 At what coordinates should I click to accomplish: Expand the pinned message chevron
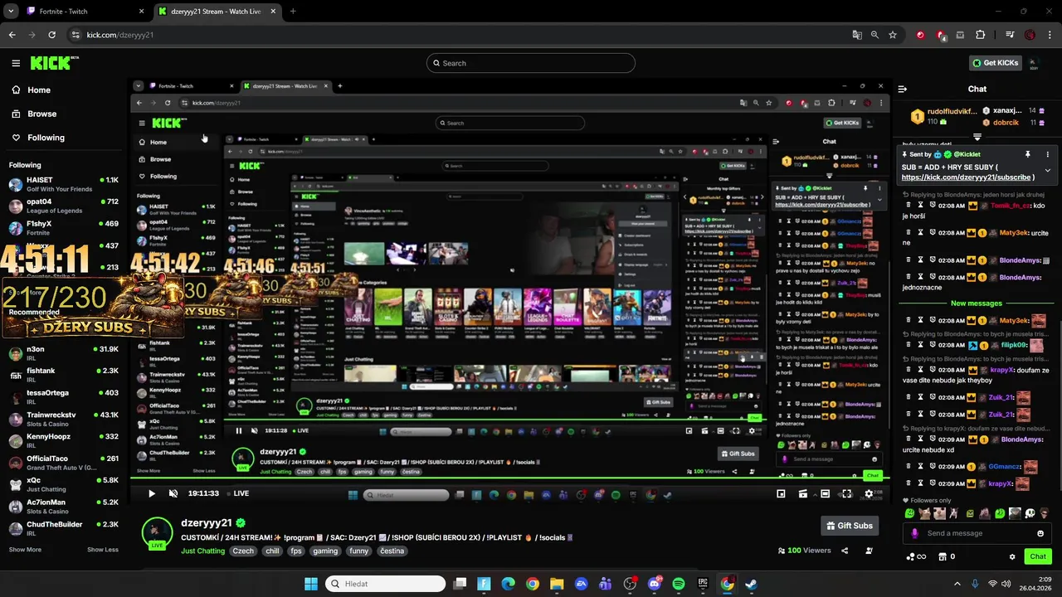1047,170
